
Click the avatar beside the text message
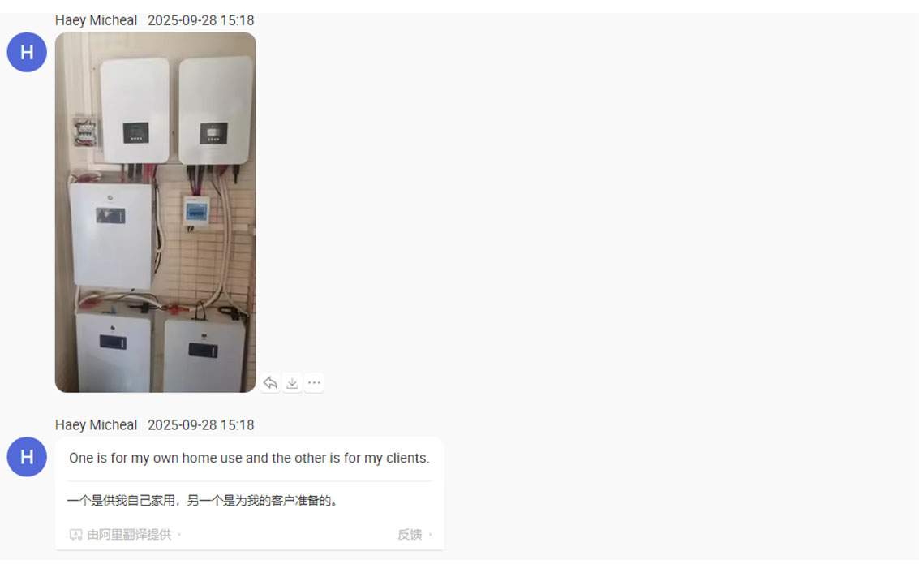(27, 457)
